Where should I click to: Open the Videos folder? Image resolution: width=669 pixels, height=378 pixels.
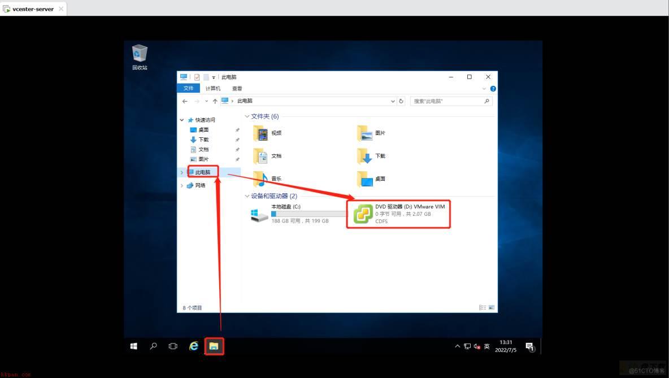tap(267, 133)
